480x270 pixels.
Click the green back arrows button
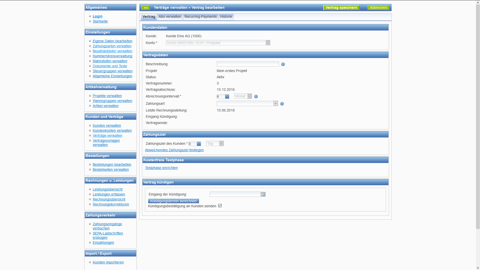tap(146, 7)
